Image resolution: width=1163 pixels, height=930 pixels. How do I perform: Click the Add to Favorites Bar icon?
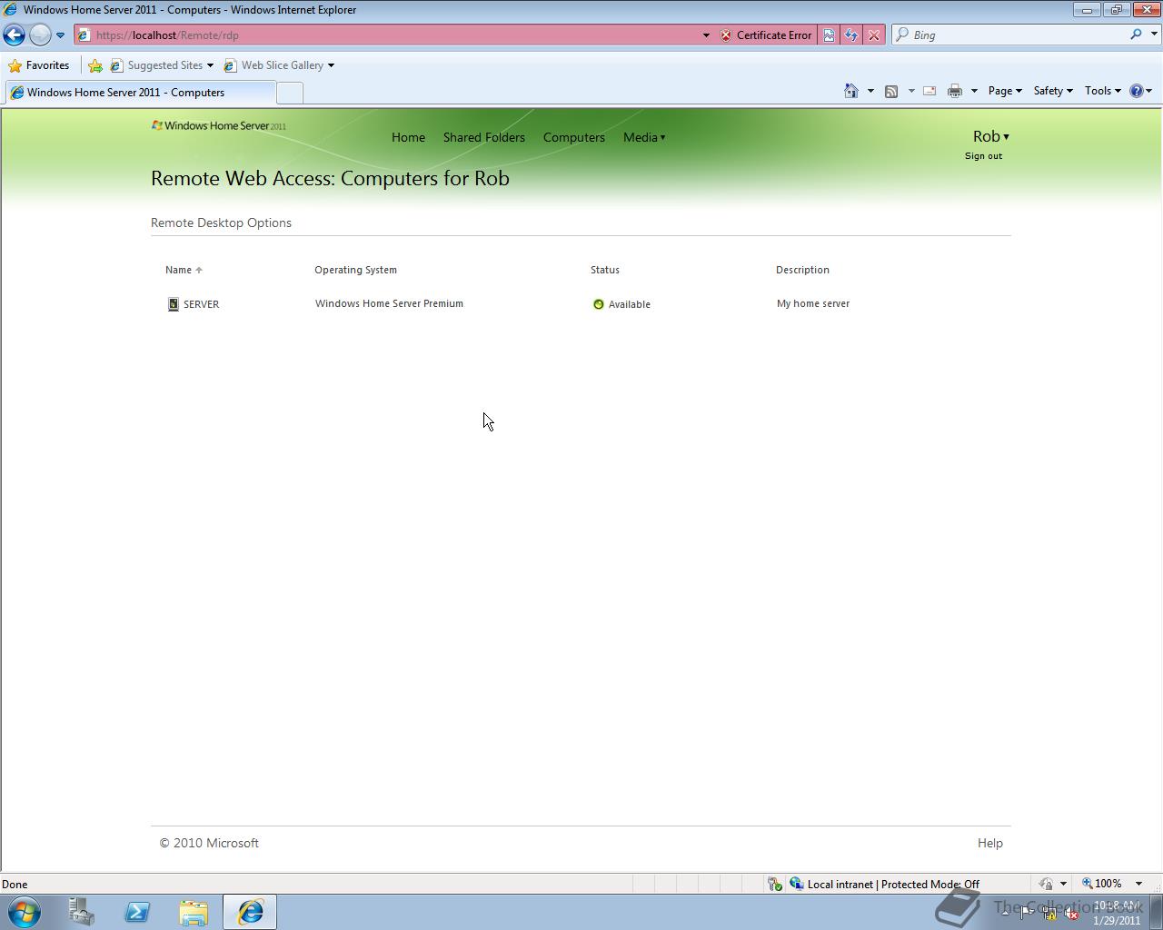pos(95,65)
